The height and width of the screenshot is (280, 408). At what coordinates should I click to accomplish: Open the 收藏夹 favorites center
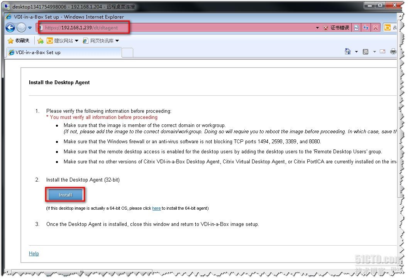click(19, 41)
